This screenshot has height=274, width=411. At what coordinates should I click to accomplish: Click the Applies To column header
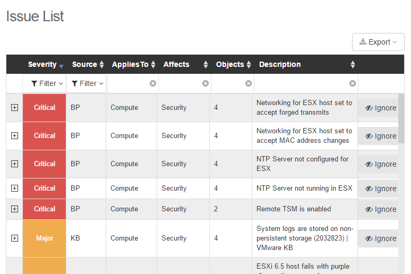[130, 64]
